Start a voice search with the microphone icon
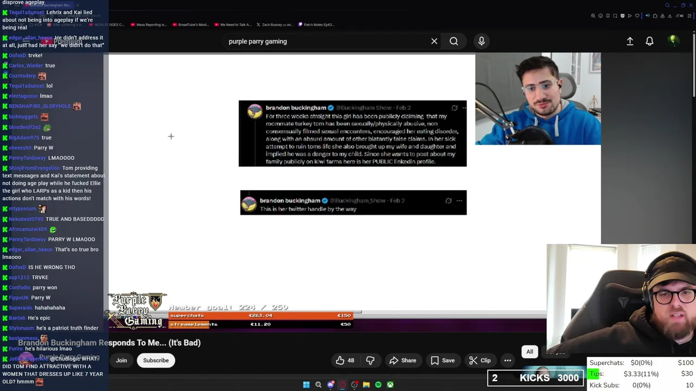 tap(481, 41)
